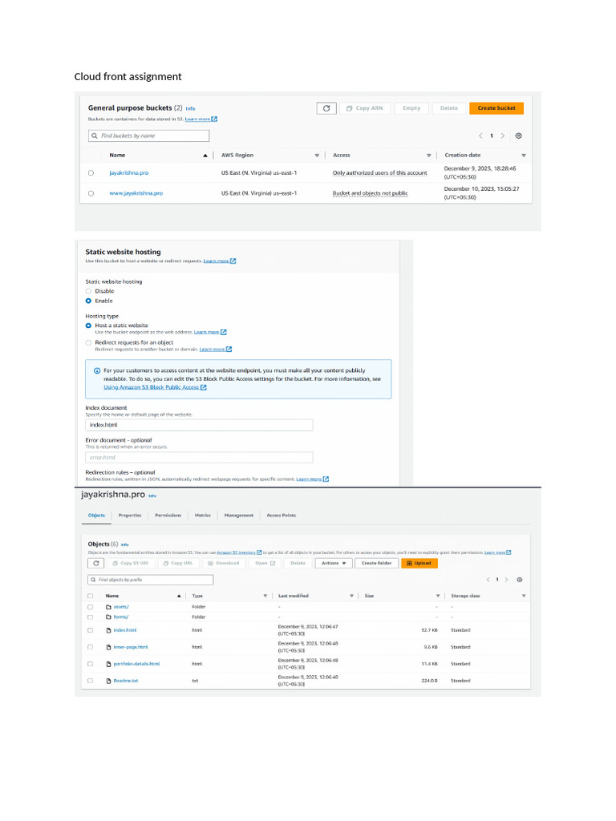Switch to the Properties tab
The image size is (616, 821).
(x=130, y=516)
